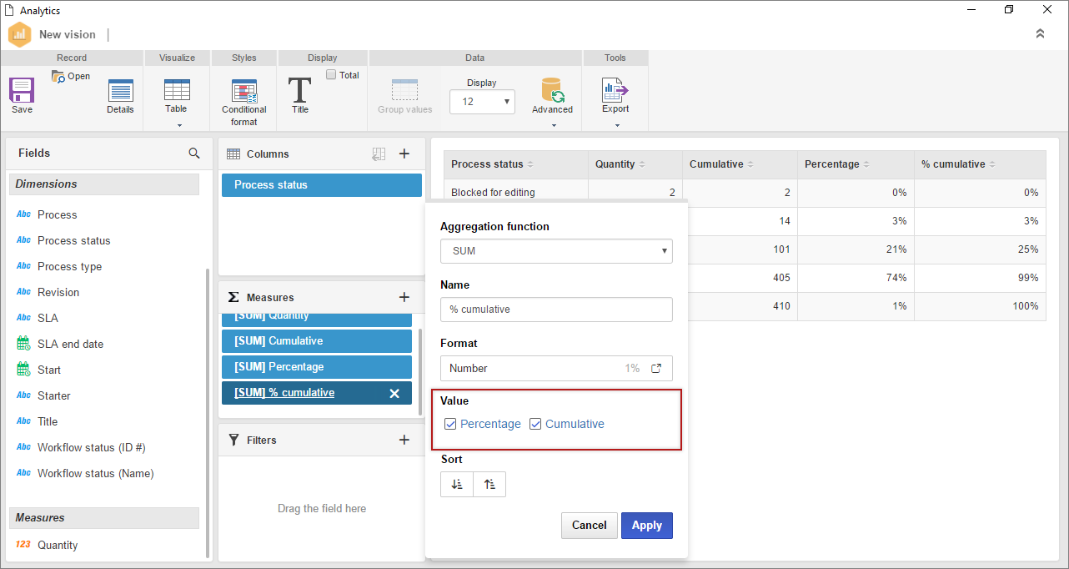1069x569 pixels.
Task: Open the Display count dropdown showing 12
Action: coord(482,101)
